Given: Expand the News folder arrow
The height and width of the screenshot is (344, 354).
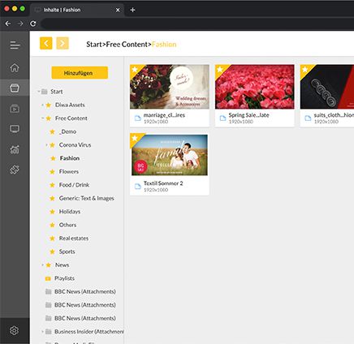Looking at the screenshot, I should tap(42, 265).
